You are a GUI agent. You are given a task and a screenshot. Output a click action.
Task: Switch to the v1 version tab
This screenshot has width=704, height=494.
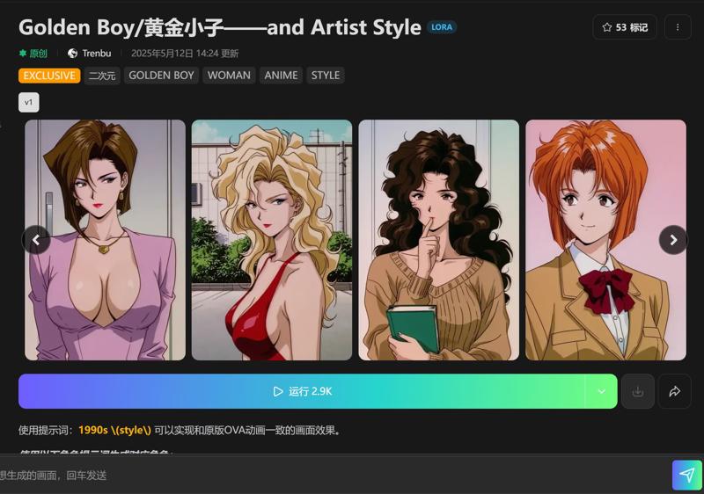click(x=29, y=103)
